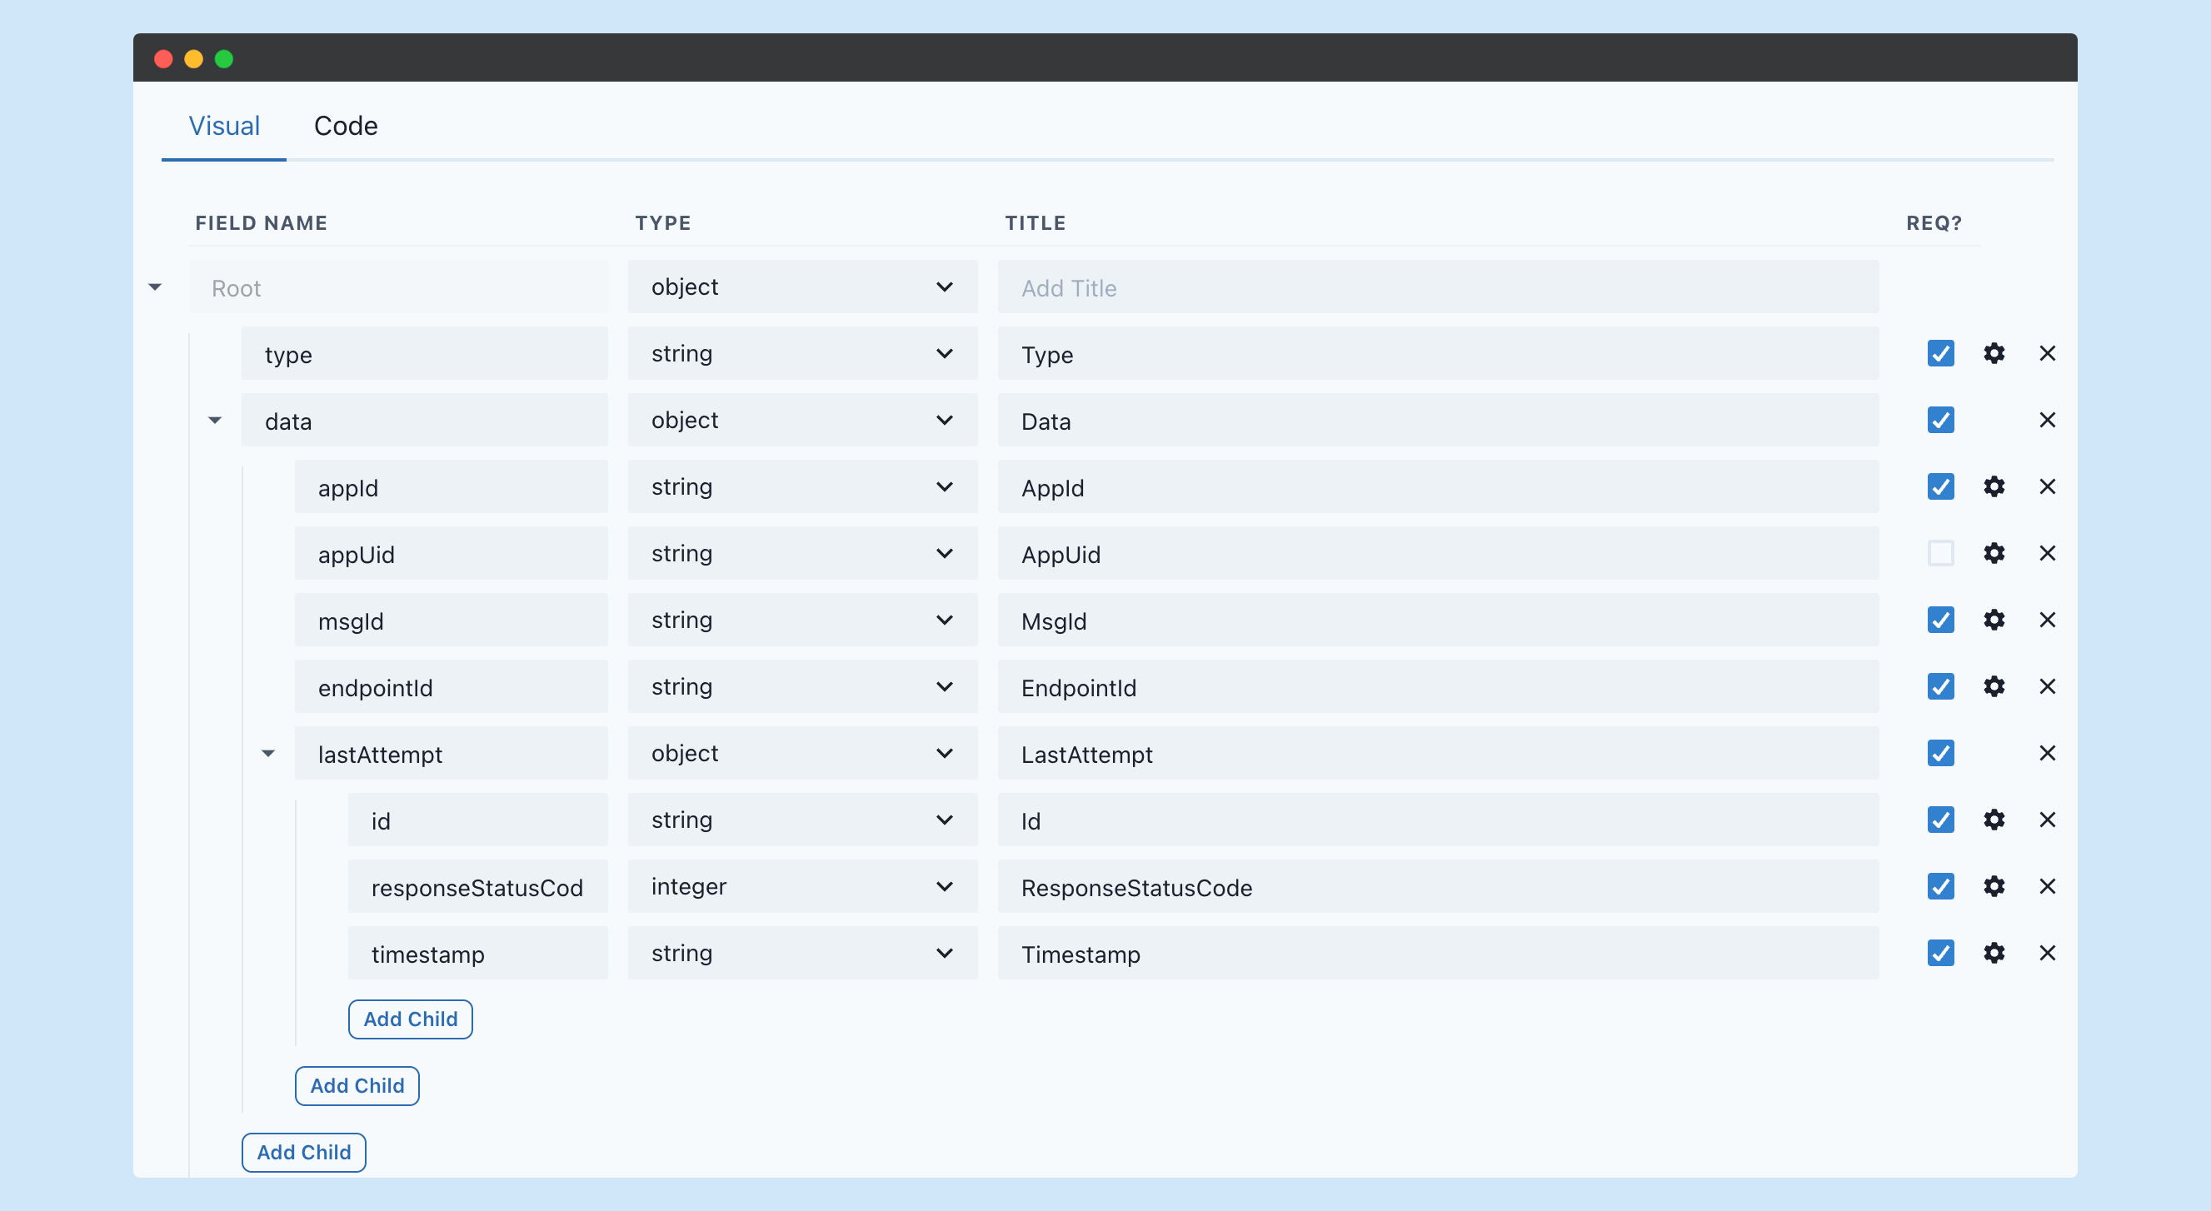Remove the lastAttempt field

click(x=2048, y=753)
